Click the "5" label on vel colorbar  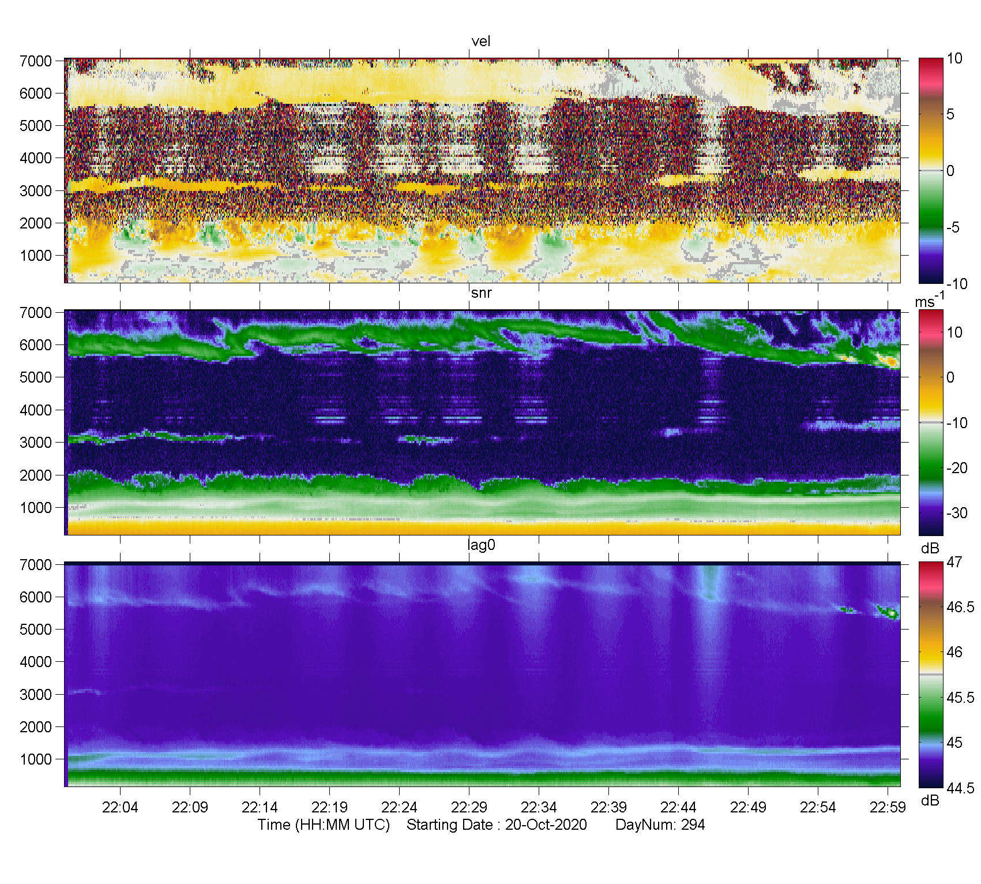(x=951, y=114)
